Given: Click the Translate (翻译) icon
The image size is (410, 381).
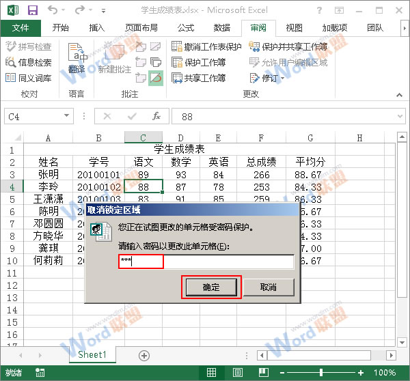Looking at the screenshot, I should coord(77,58).
